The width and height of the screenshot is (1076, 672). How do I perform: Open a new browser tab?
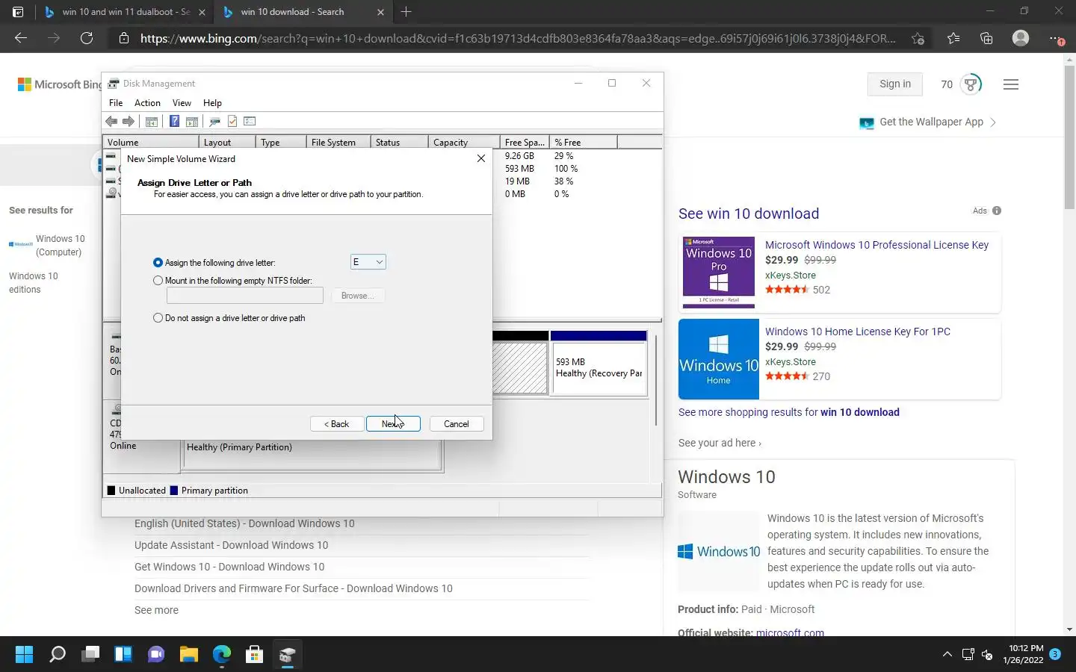click(406, 12)
